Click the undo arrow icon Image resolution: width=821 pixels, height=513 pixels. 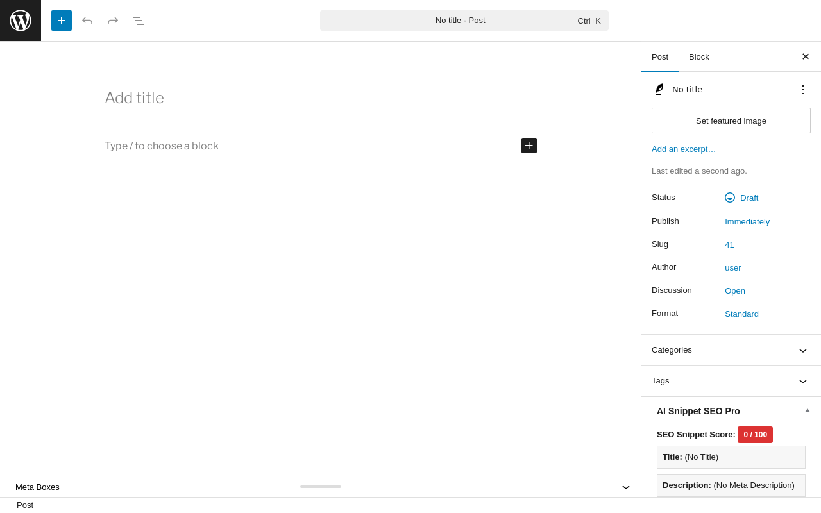click(87, 21)
